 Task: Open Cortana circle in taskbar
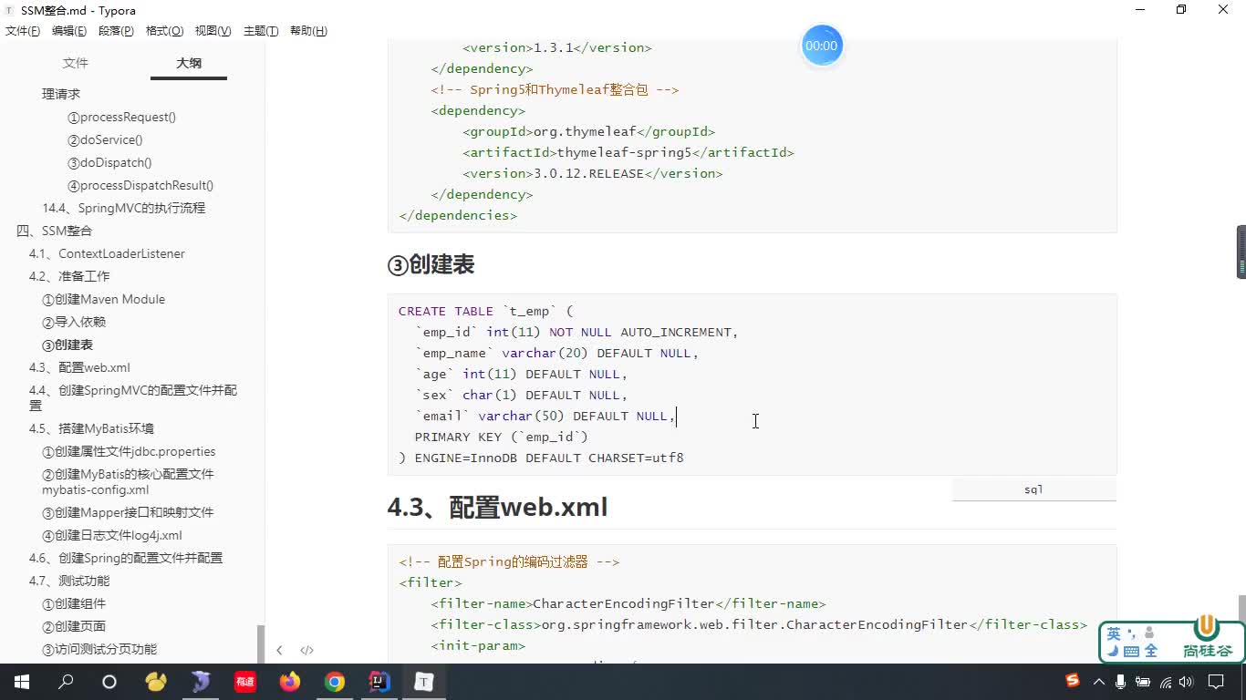tap(109, 682)
